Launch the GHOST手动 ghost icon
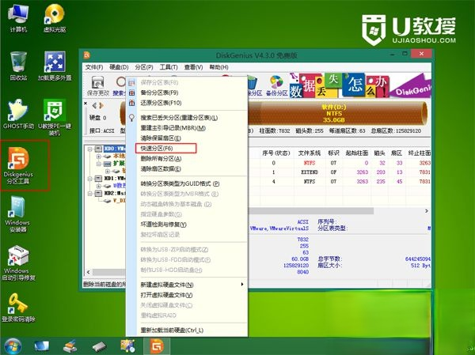Viewport: 475px width, 355px height. 18,114
